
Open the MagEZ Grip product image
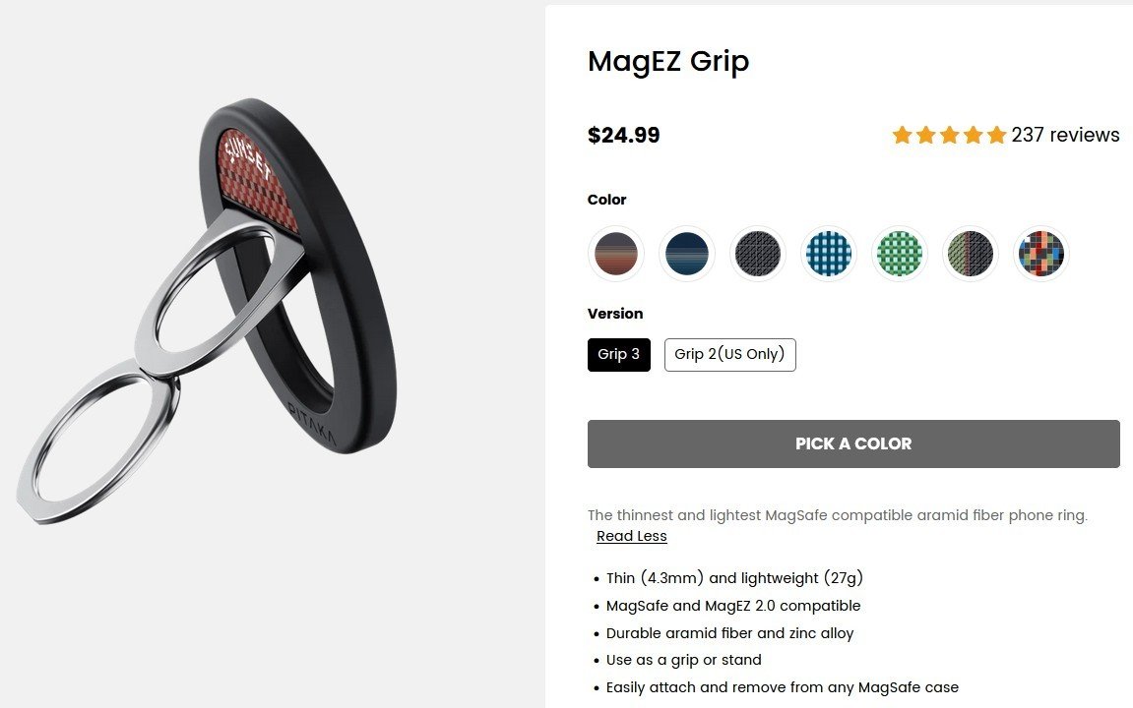207,311
